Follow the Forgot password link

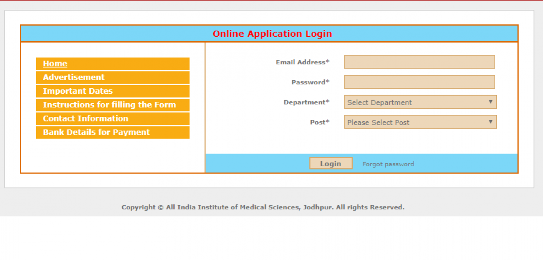388,164
